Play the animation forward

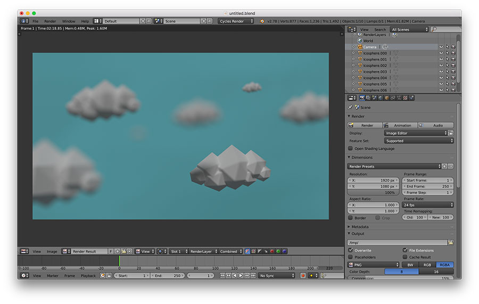(x=241, y=276)
